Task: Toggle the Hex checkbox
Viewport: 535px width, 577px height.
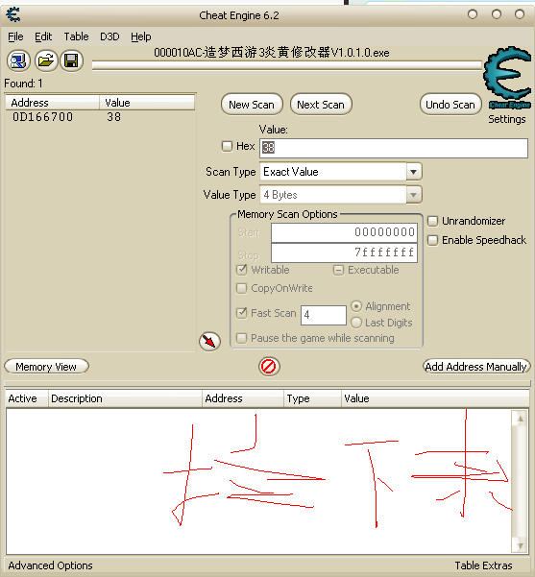Action: (227, 146)
